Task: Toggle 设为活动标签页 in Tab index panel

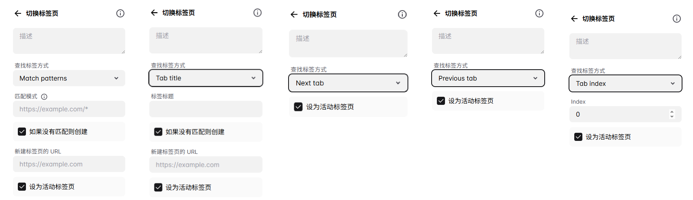Action: pyautogui.click(x=578, y=137)
